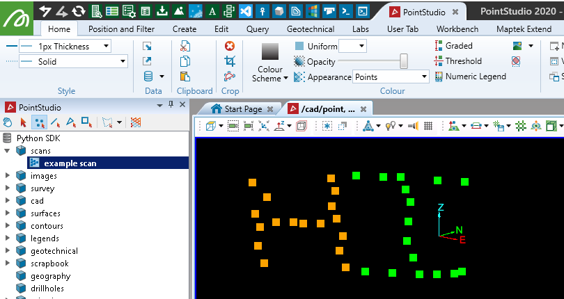The height and width of the screenshot is (299, 564).
Task: Expand the geotechnical container
Action: pos(7,251)
